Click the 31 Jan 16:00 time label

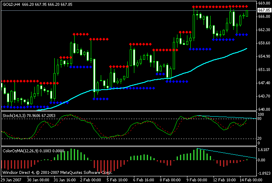(65, 180)
